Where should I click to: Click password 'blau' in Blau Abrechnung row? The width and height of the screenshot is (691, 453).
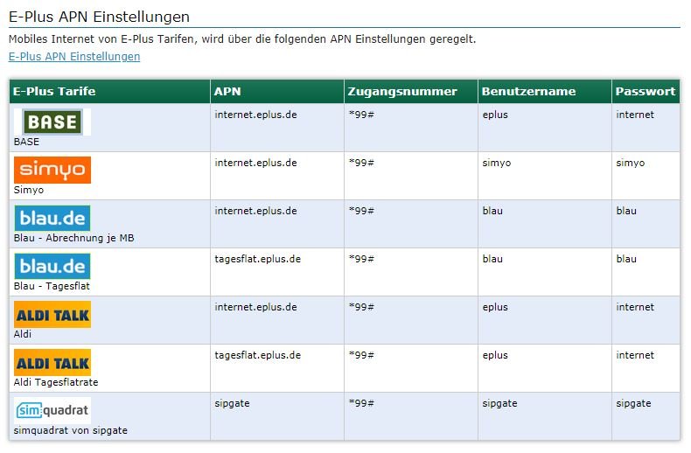626,211
